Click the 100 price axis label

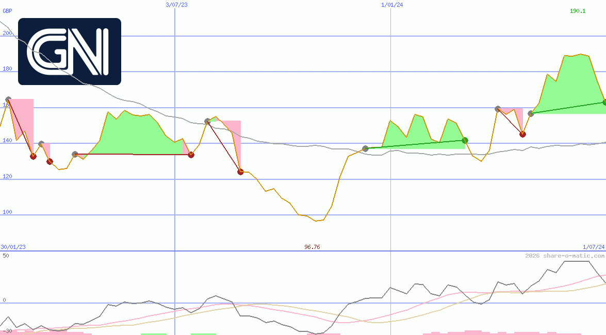pyautogui.click(x=7, y=212)
